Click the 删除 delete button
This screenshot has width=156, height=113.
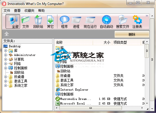132,34
